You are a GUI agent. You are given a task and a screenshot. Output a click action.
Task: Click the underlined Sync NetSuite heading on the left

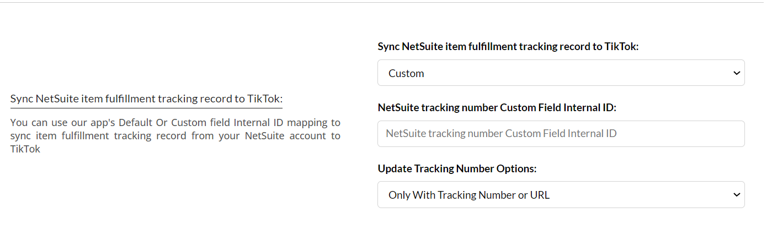coord(146,99)
